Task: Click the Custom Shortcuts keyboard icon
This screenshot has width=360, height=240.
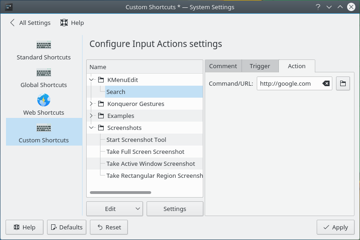Action: (44, 128)
